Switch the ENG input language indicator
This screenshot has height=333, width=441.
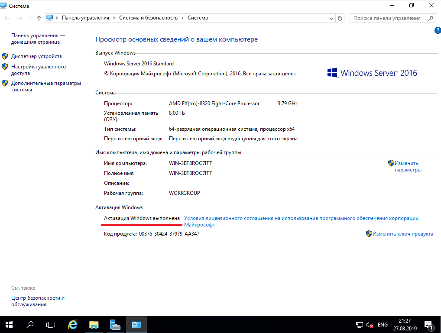[x=383, y=325]
